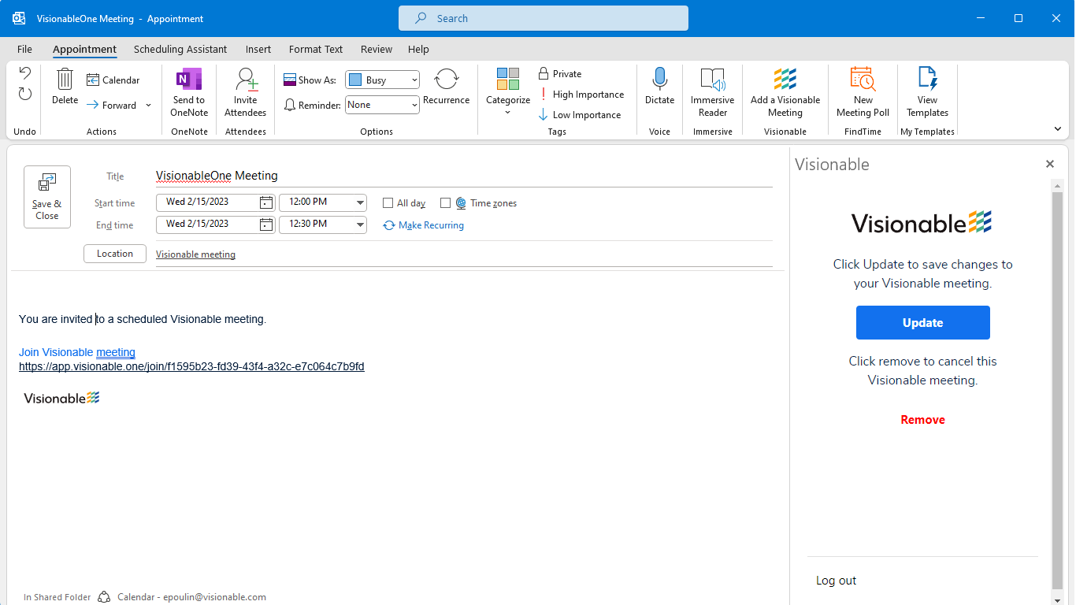Viewport: 1076px width, 605px height.
Task: Start Dictate with microphone icon
Action: pyautogui.click(x=660, y=87)
